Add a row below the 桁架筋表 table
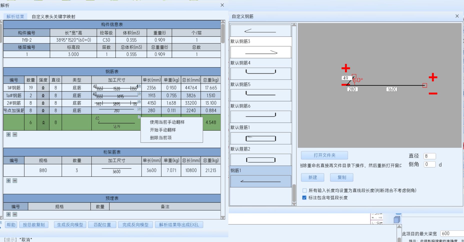This screenshot has height=242, width=464. (9, 181)
